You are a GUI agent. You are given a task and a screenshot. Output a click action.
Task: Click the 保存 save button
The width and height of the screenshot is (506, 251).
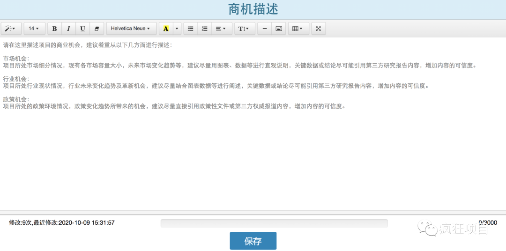pyautogui.click(x=253, y=241)
